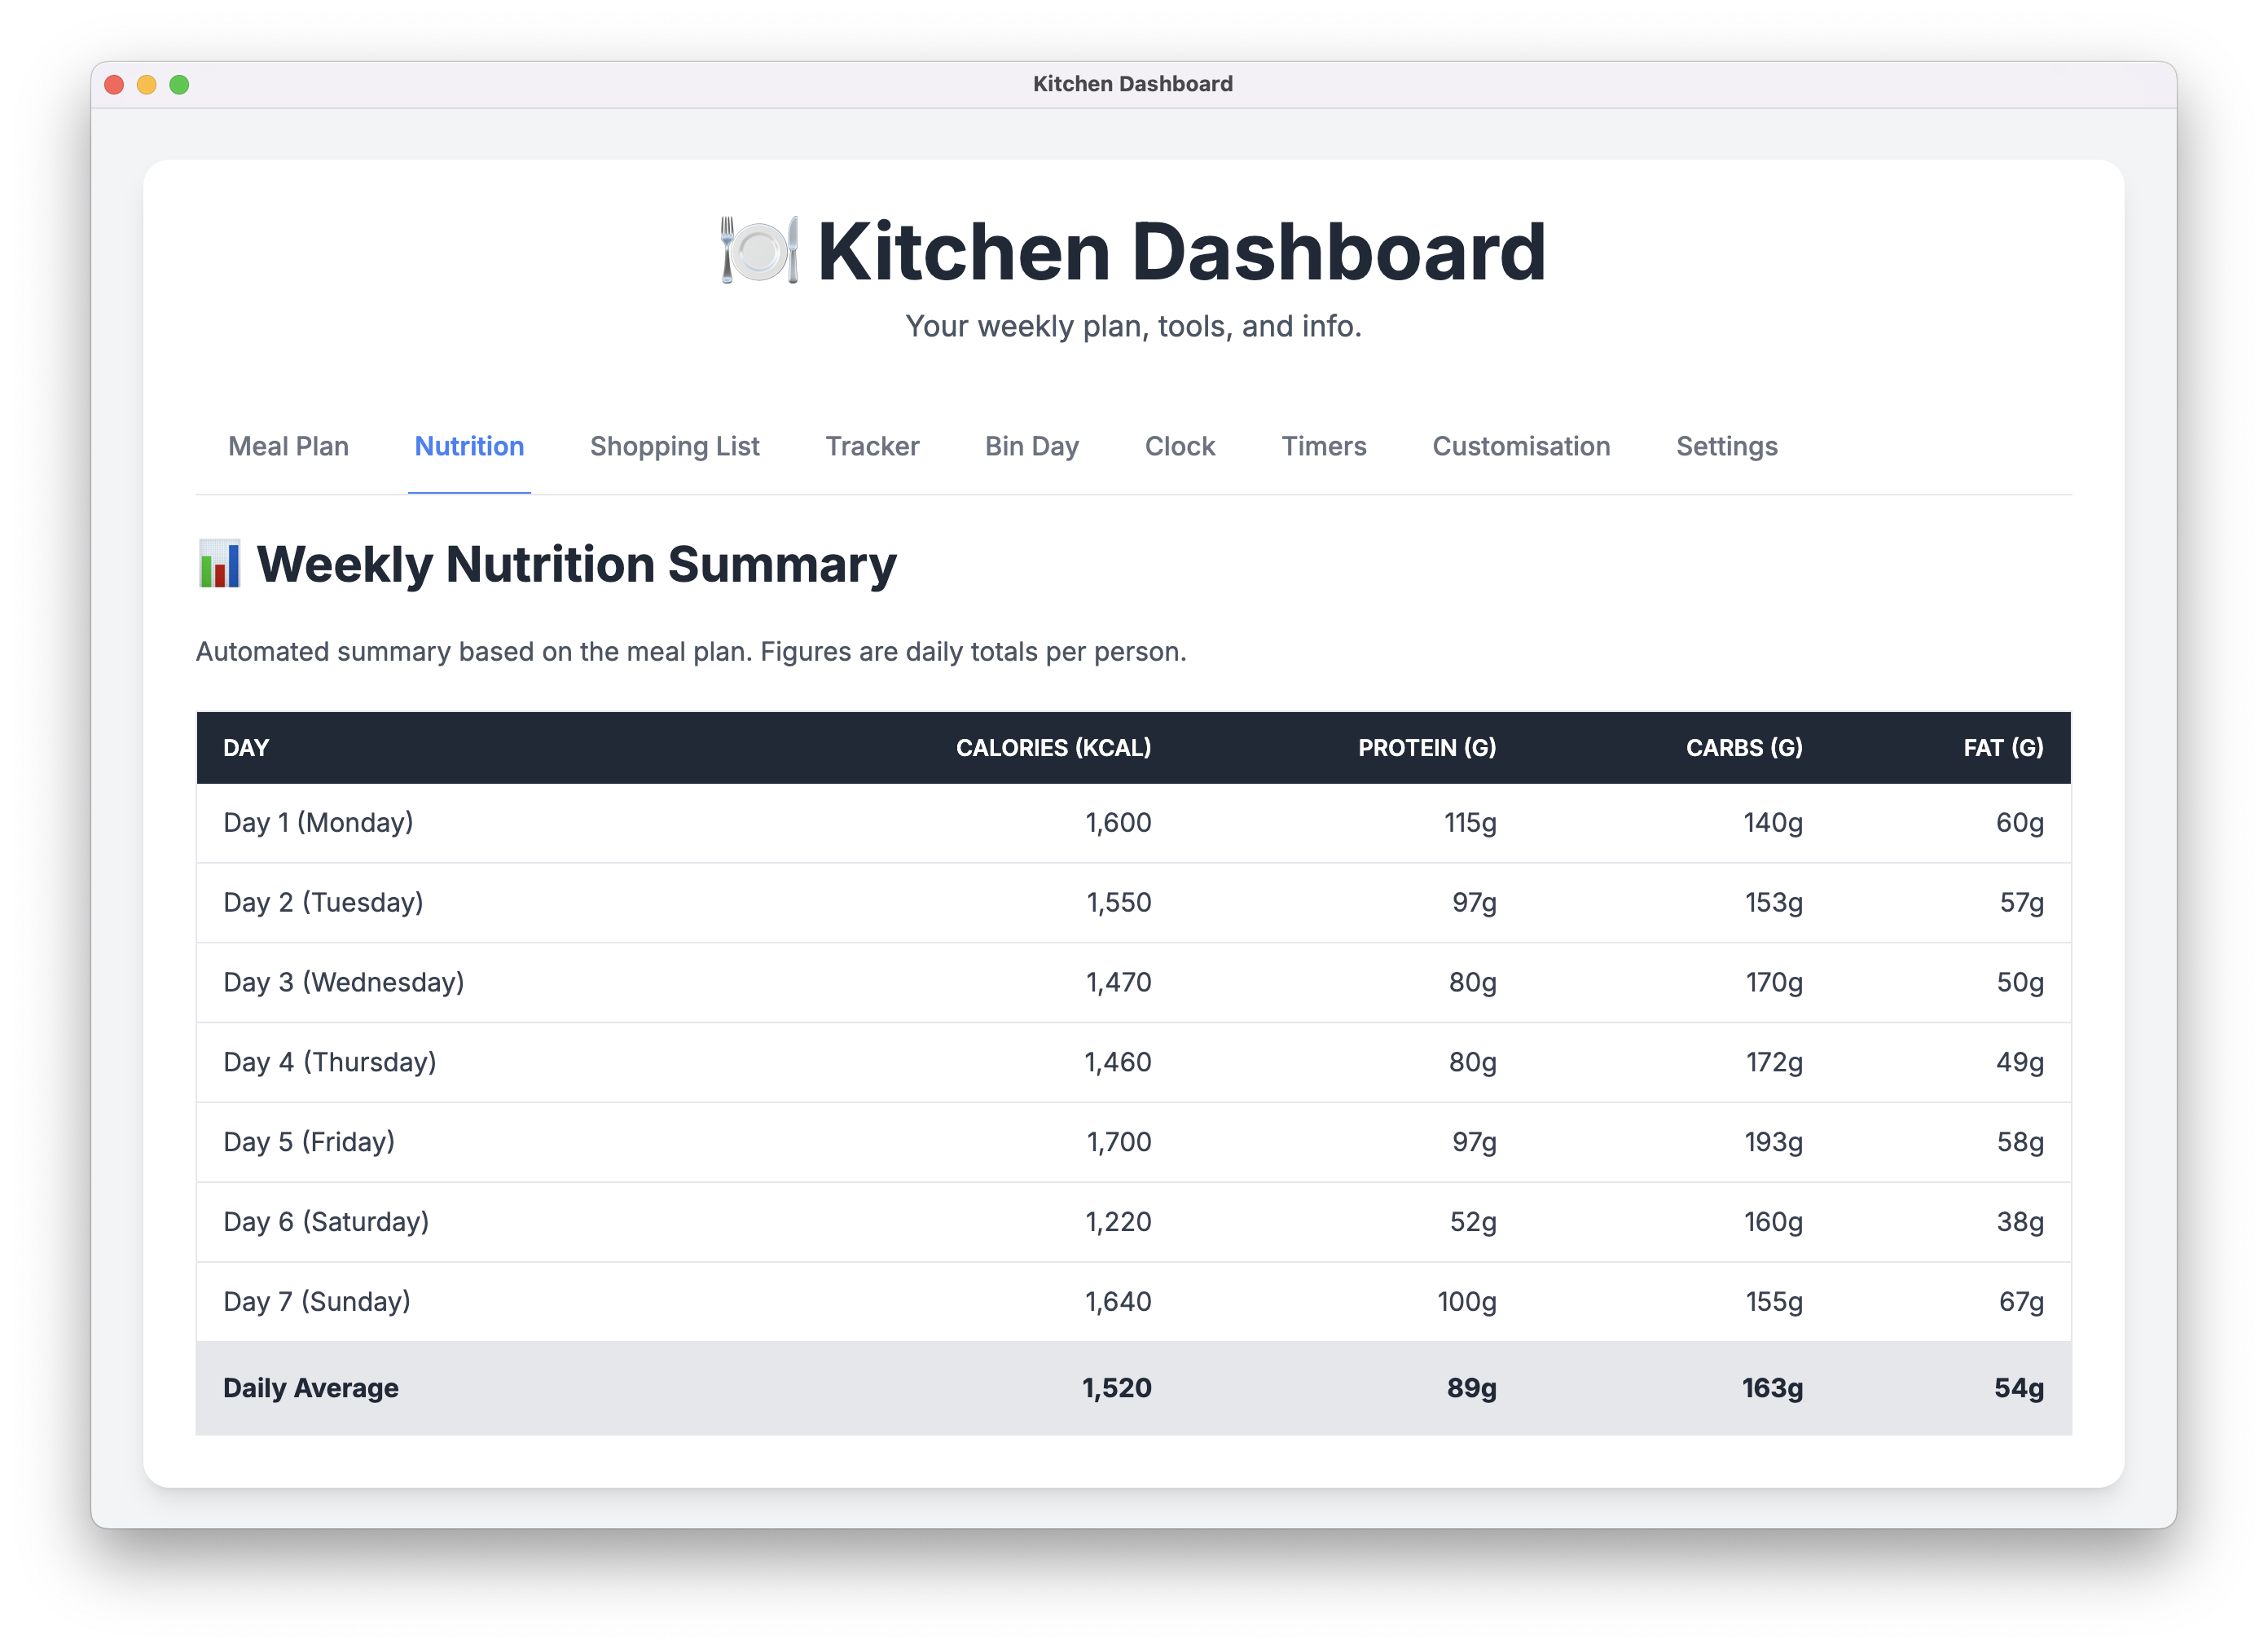Image resolution: width=2268 pixels, height=1649 pixels.
Task: Click the 163g average carbs value
Action: [x=1772, y=1388]
